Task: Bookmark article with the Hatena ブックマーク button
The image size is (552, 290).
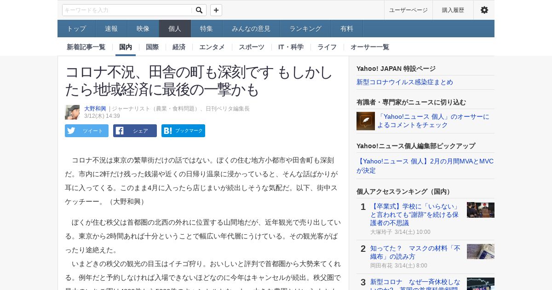Action: [x=183, y=131]
